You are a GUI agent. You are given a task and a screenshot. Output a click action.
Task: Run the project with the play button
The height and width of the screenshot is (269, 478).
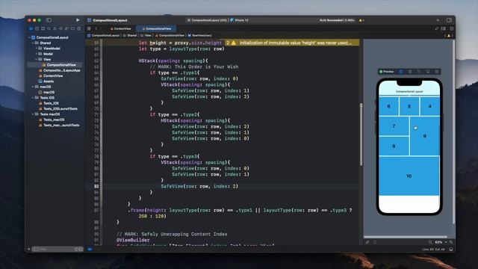(x=78, y=20)
